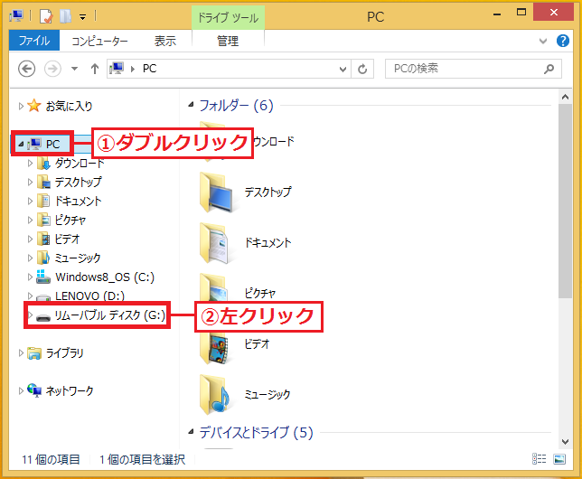Switch to large icons view in status bar

coord(559,459)
